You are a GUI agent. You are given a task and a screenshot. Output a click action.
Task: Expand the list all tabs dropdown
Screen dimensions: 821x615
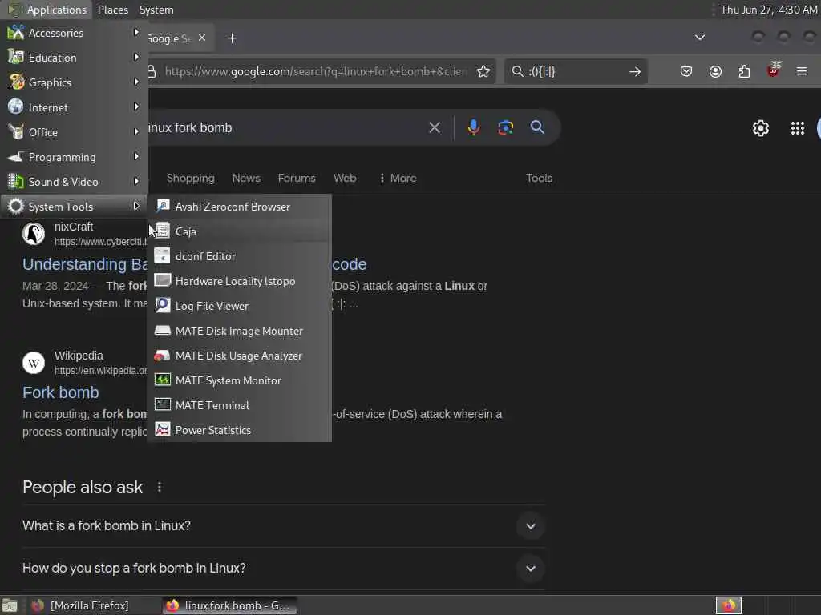point(699,38)
